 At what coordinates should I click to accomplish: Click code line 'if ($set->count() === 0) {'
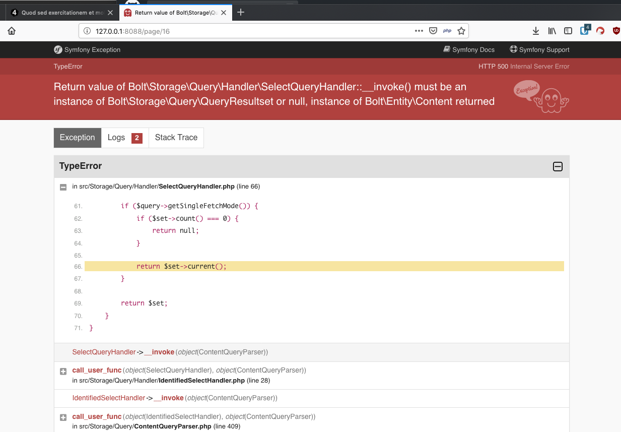click(187, 218)
